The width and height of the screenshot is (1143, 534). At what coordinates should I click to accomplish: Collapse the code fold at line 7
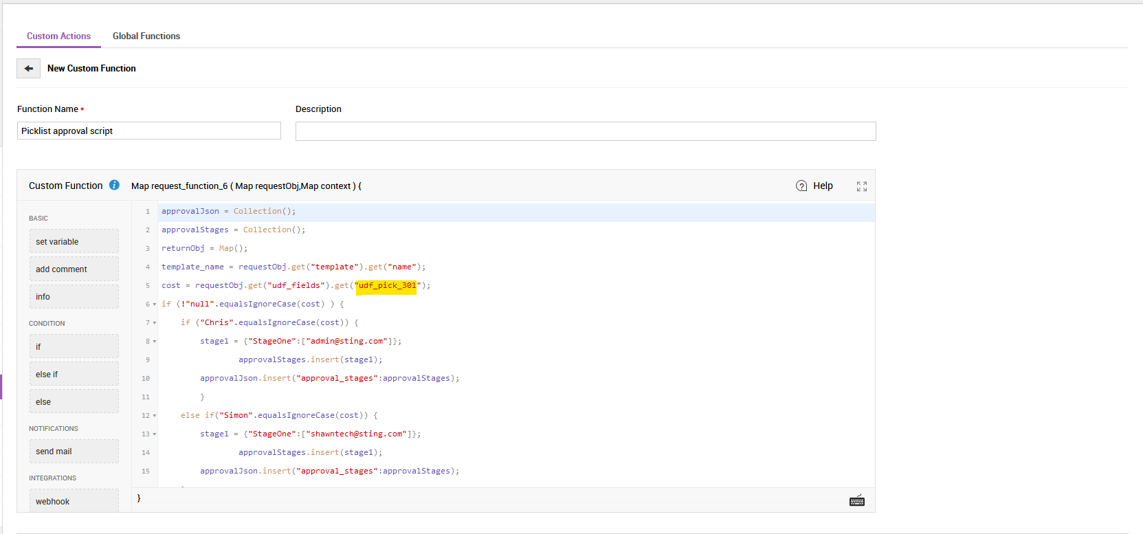[155, 322]
